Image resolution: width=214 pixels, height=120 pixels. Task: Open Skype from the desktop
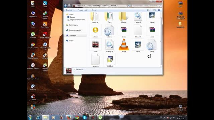[45, 4]
